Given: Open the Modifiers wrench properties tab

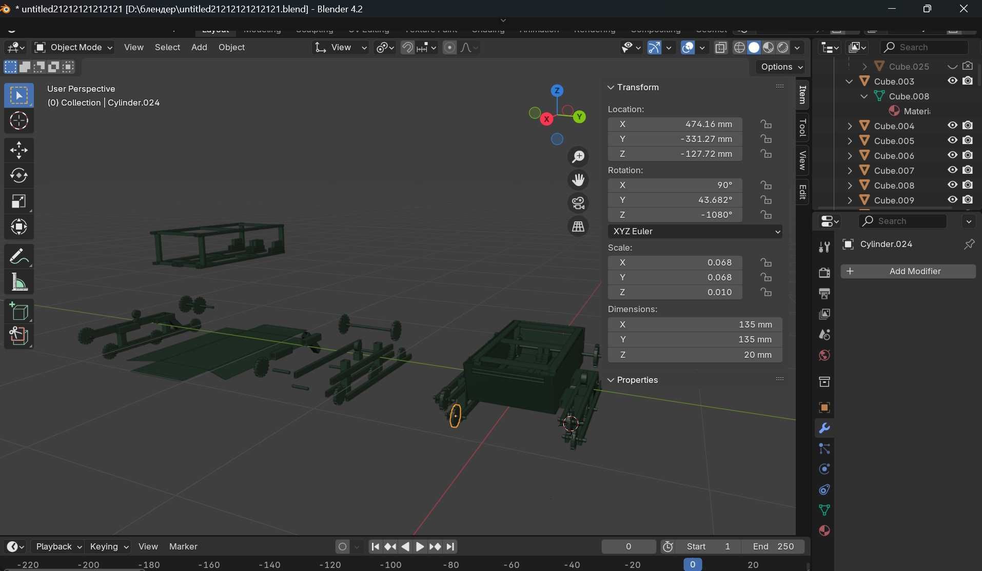Looking at the screenshot, I should tap(824, 428).
